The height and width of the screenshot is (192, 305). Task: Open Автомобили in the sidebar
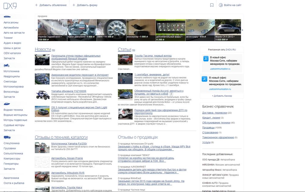coord(11,28)
